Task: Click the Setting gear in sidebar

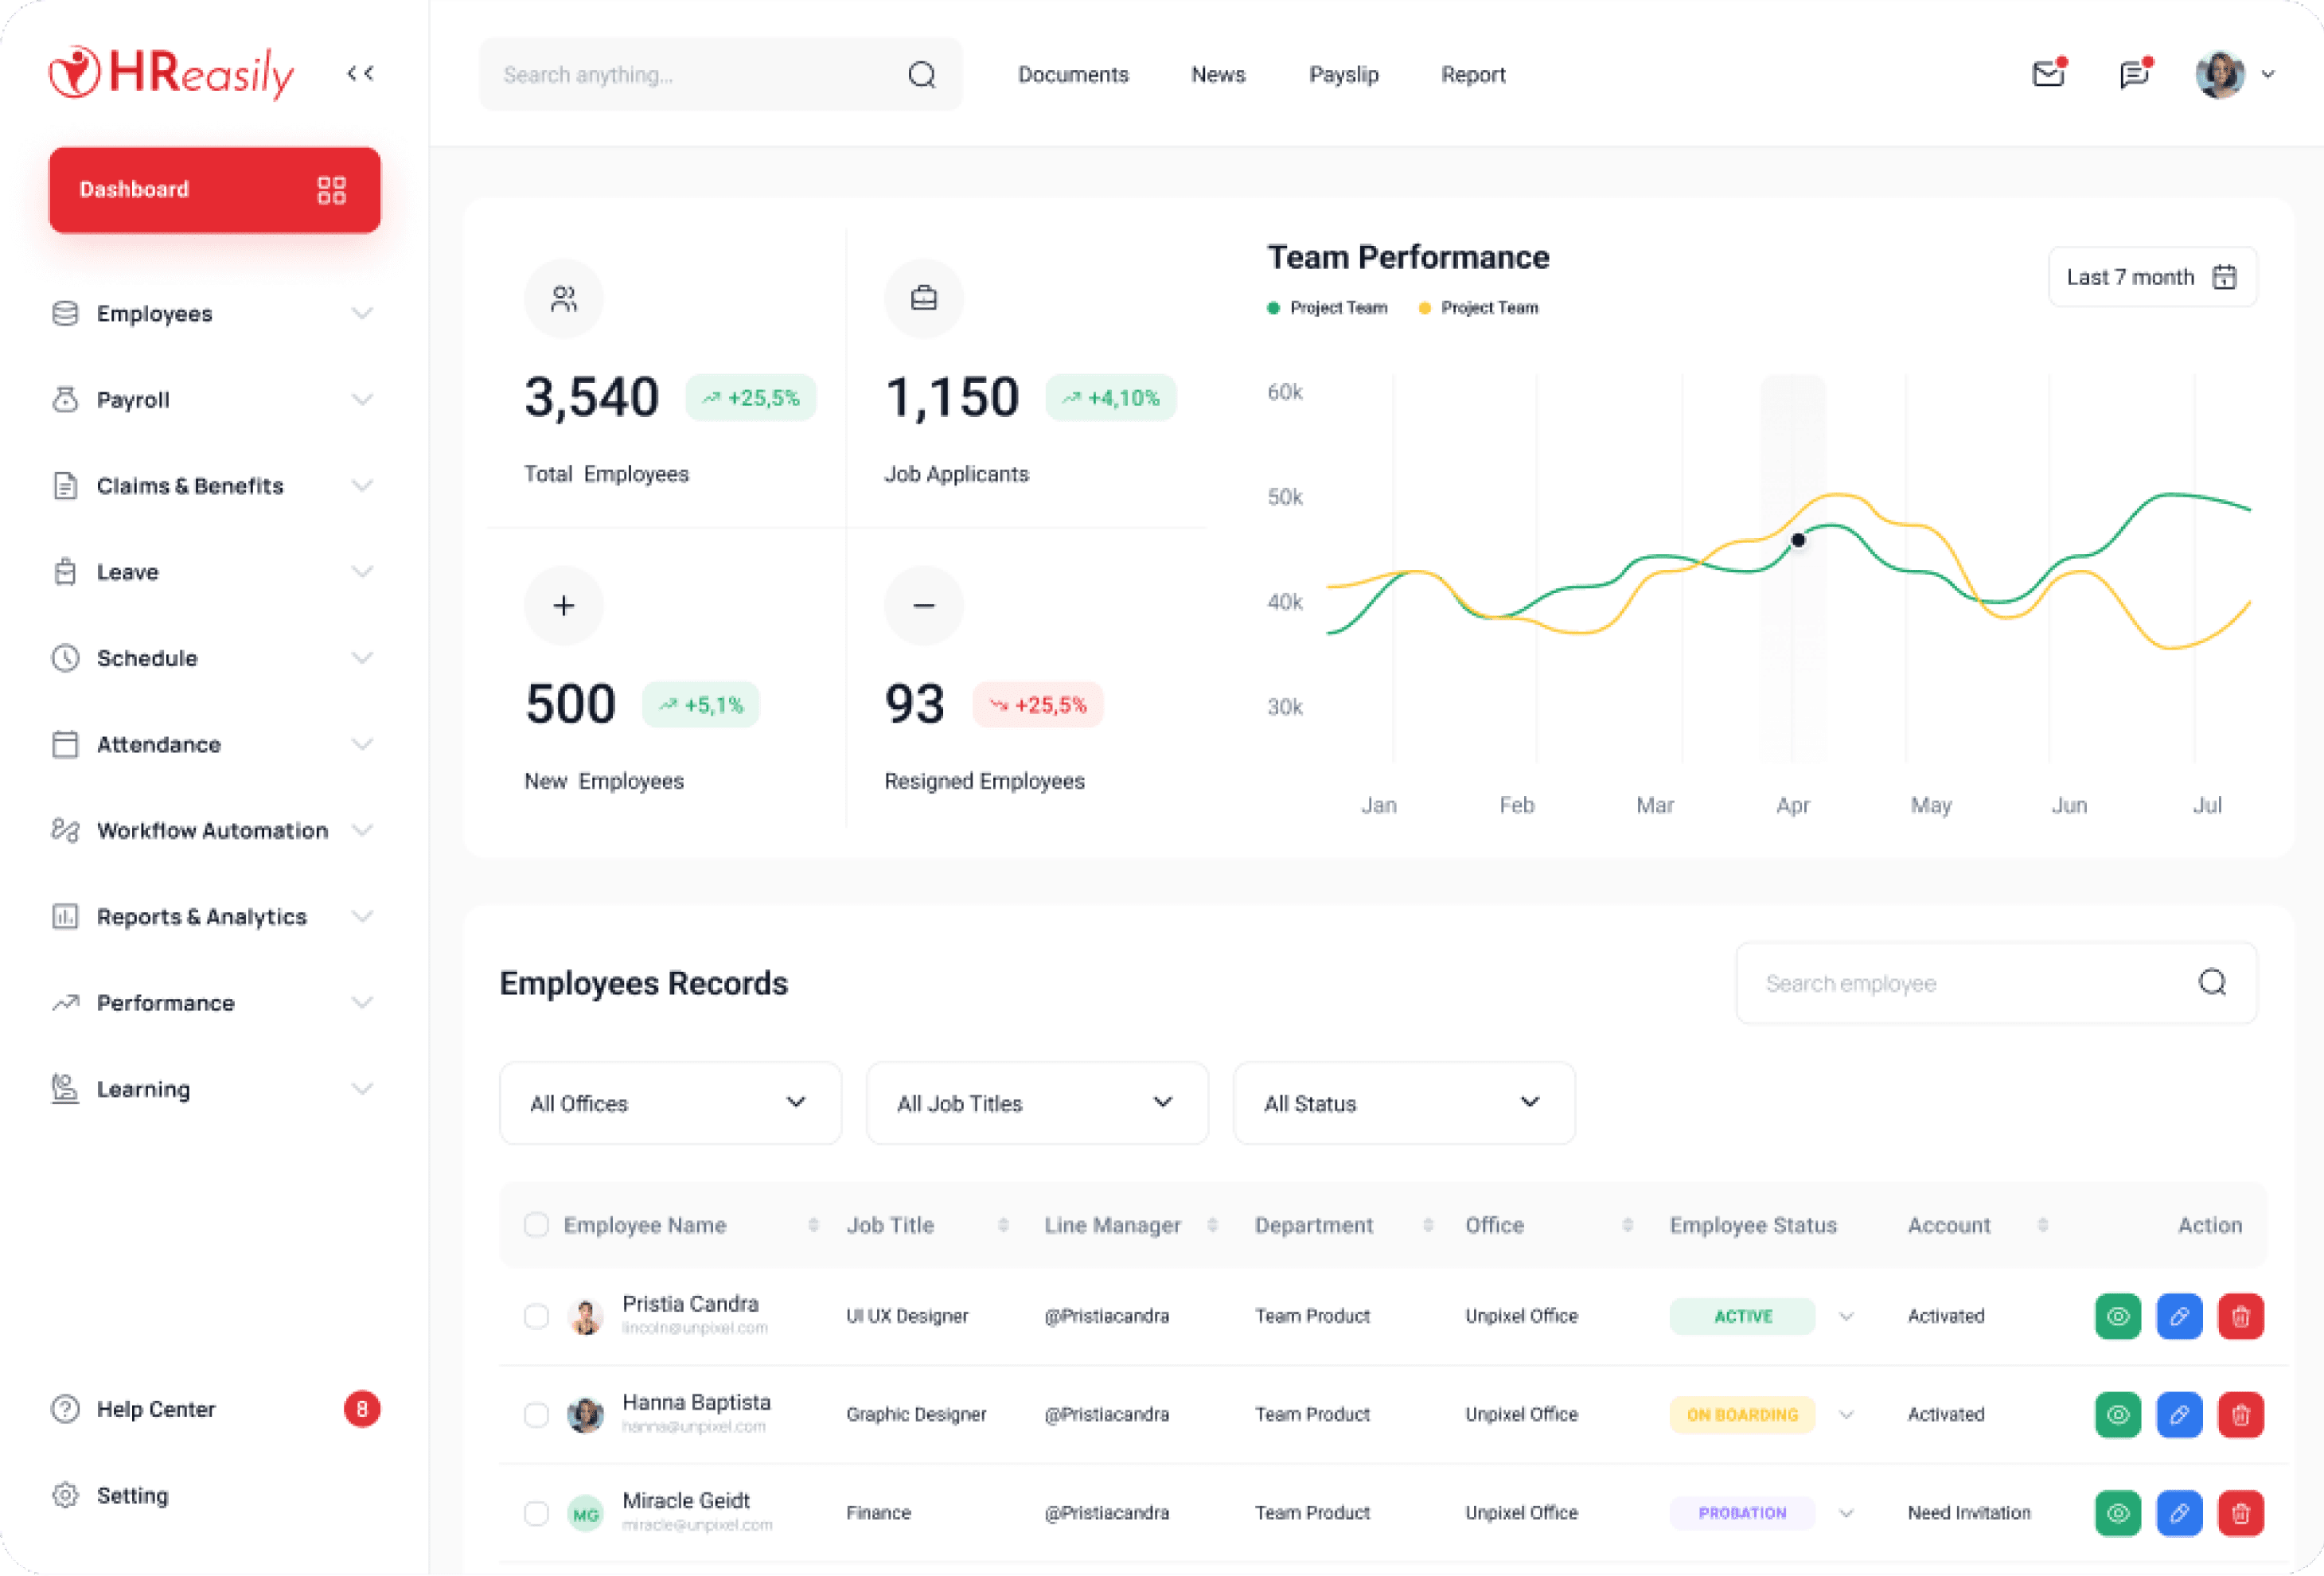Action: [x=66, y=1495]
